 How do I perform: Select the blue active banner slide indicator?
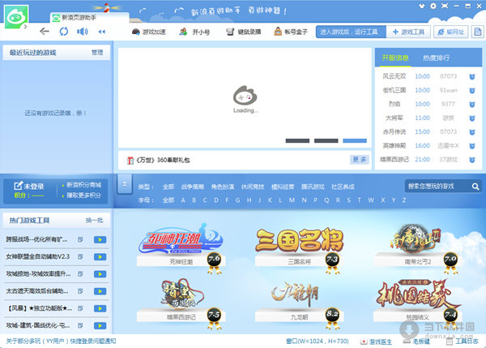click(x=355, y=140)
